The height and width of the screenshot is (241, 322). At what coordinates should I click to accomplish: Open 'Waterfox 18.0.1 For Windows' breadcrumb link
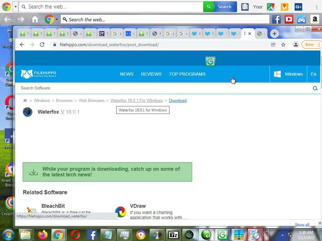[136, 101]
